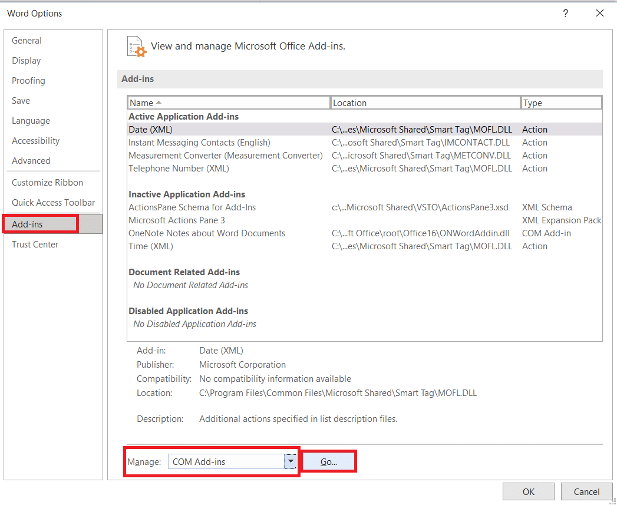Viewport: 617px width, 505px height.
Task: Choose the Measurement Converter add-in row
Action: click(x=225, y=156)
